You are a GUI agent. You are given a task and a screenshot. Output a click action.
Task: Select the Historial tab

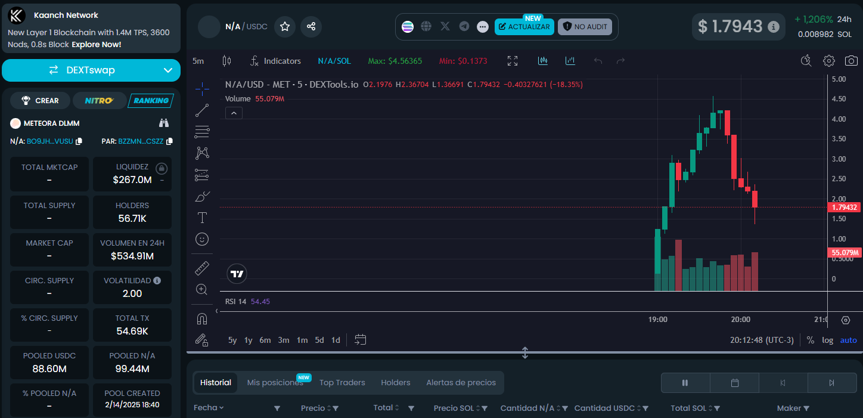[216, 383]
